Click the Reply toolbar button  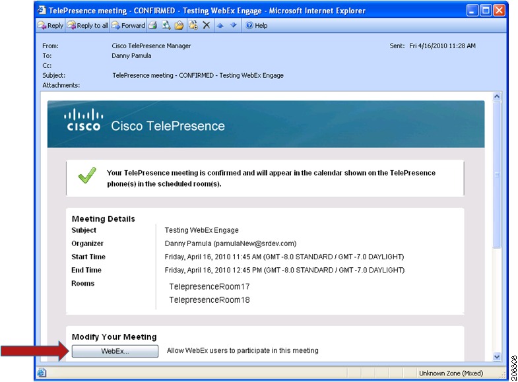tap(51, 26)
